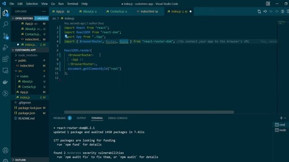Open the Run and Debug view
This screenshot has height=162, width=289.
tap(5, 47)
